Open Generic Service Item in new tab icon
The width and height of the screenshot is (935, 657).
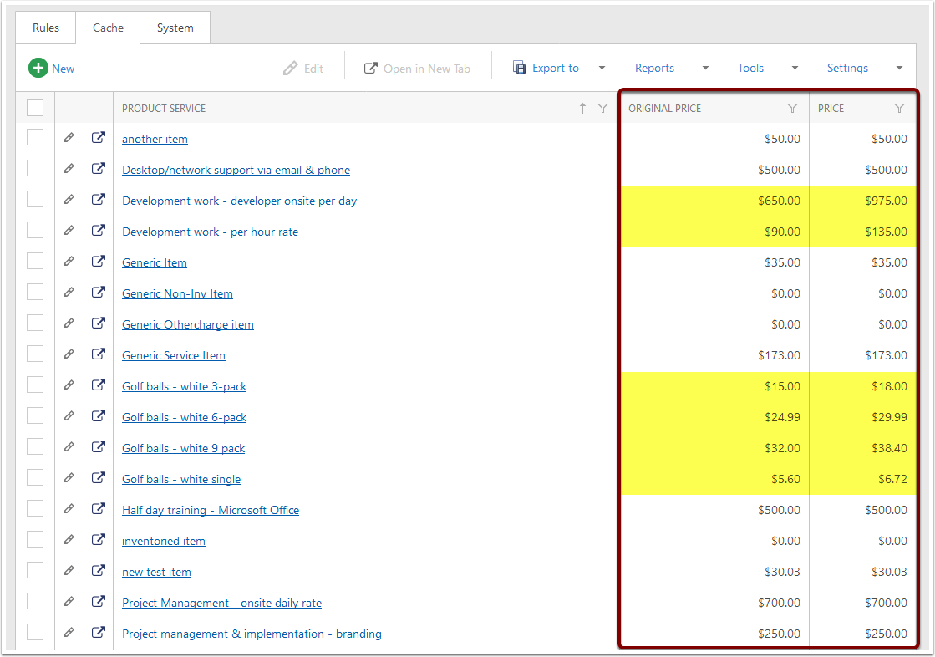pos(99,354)
